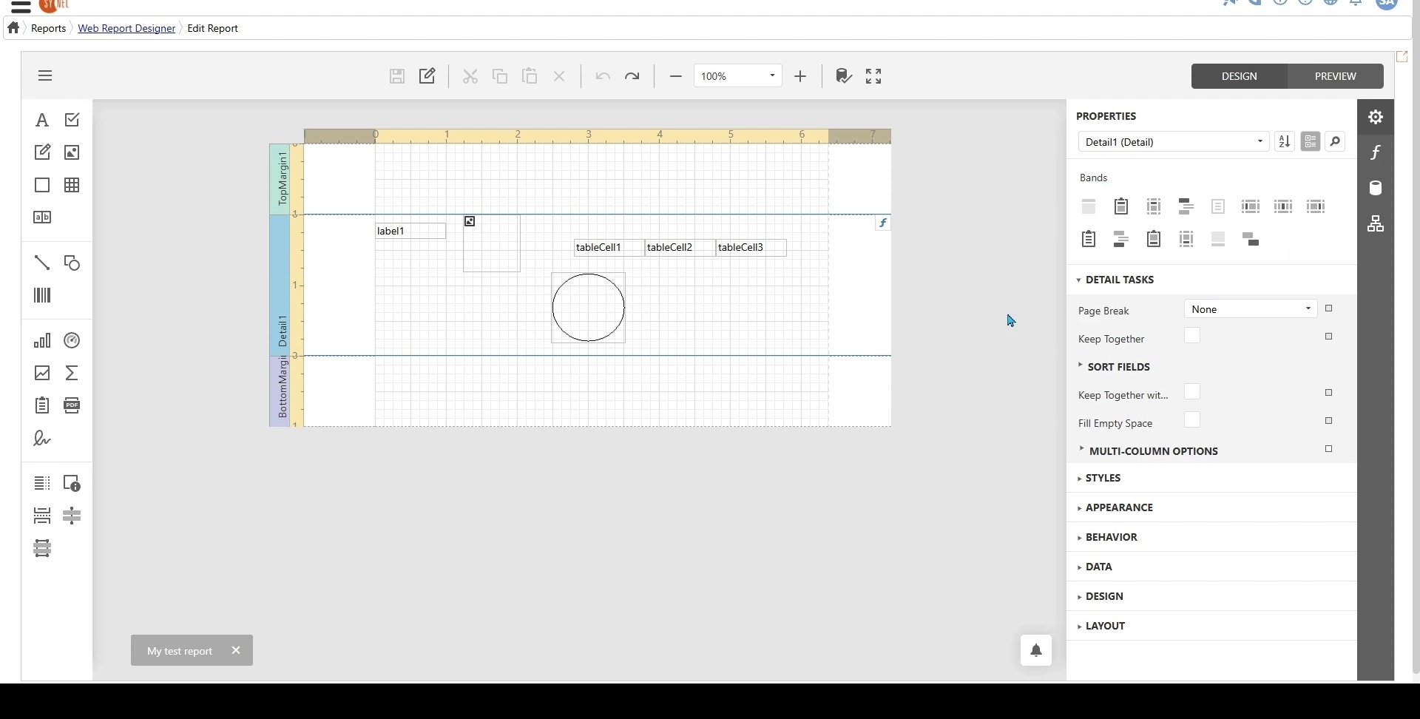
Task: Click the Undo toolbar arrow
Action: 603,76
